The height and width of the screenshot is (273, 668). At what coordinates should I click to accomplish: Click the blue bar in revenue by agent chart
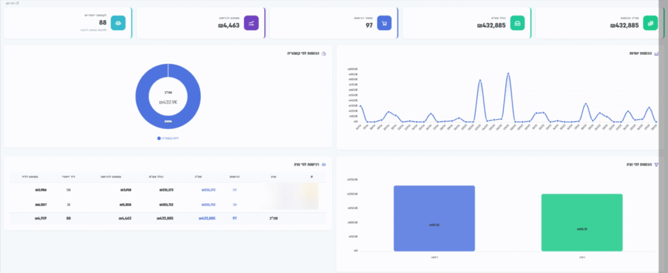pyautogui.click(x=434, y=218)
